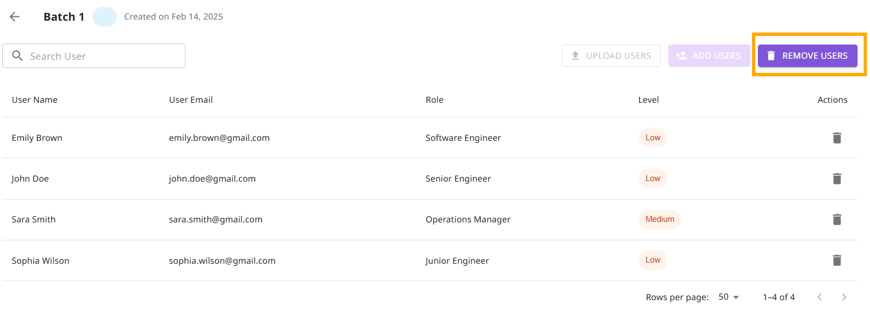This screenshot has height=329, width=870.
Task: Click the Level column header
Action: (648, 100)
